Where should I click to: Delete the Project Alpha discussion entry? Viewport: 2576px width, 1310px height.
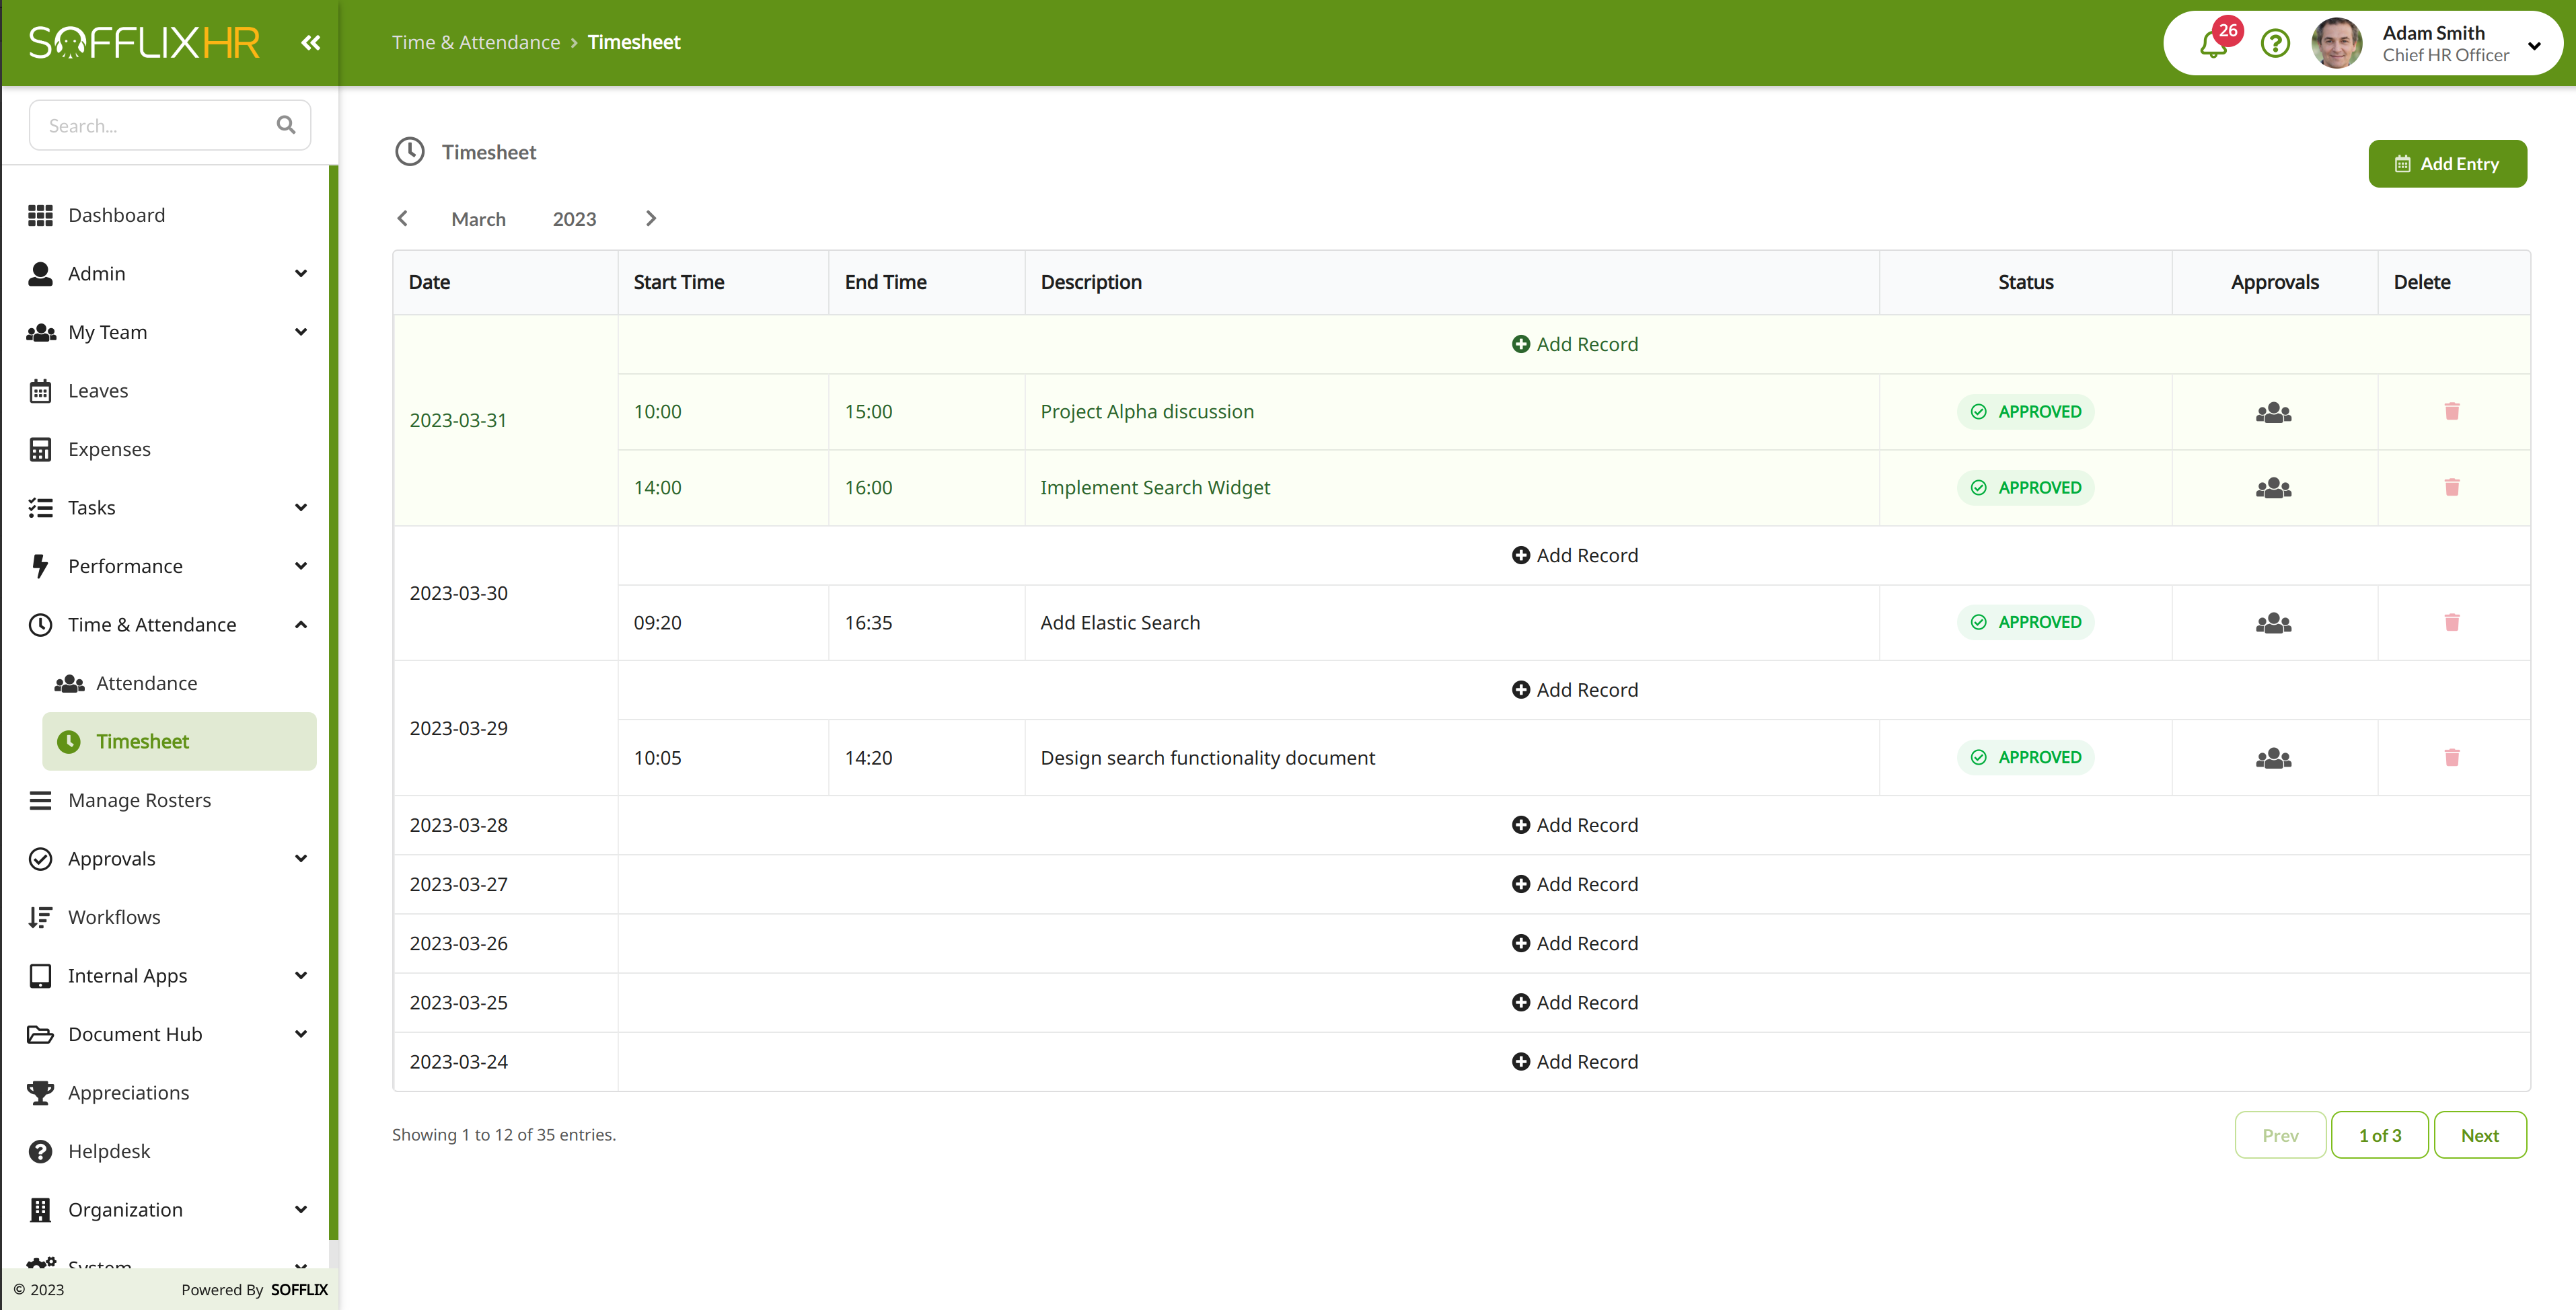click(x=2452, y=412)
